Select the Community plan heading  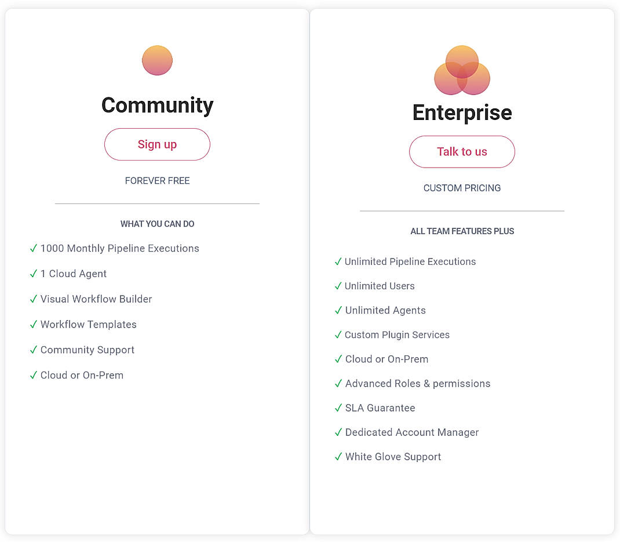[157, 106]
